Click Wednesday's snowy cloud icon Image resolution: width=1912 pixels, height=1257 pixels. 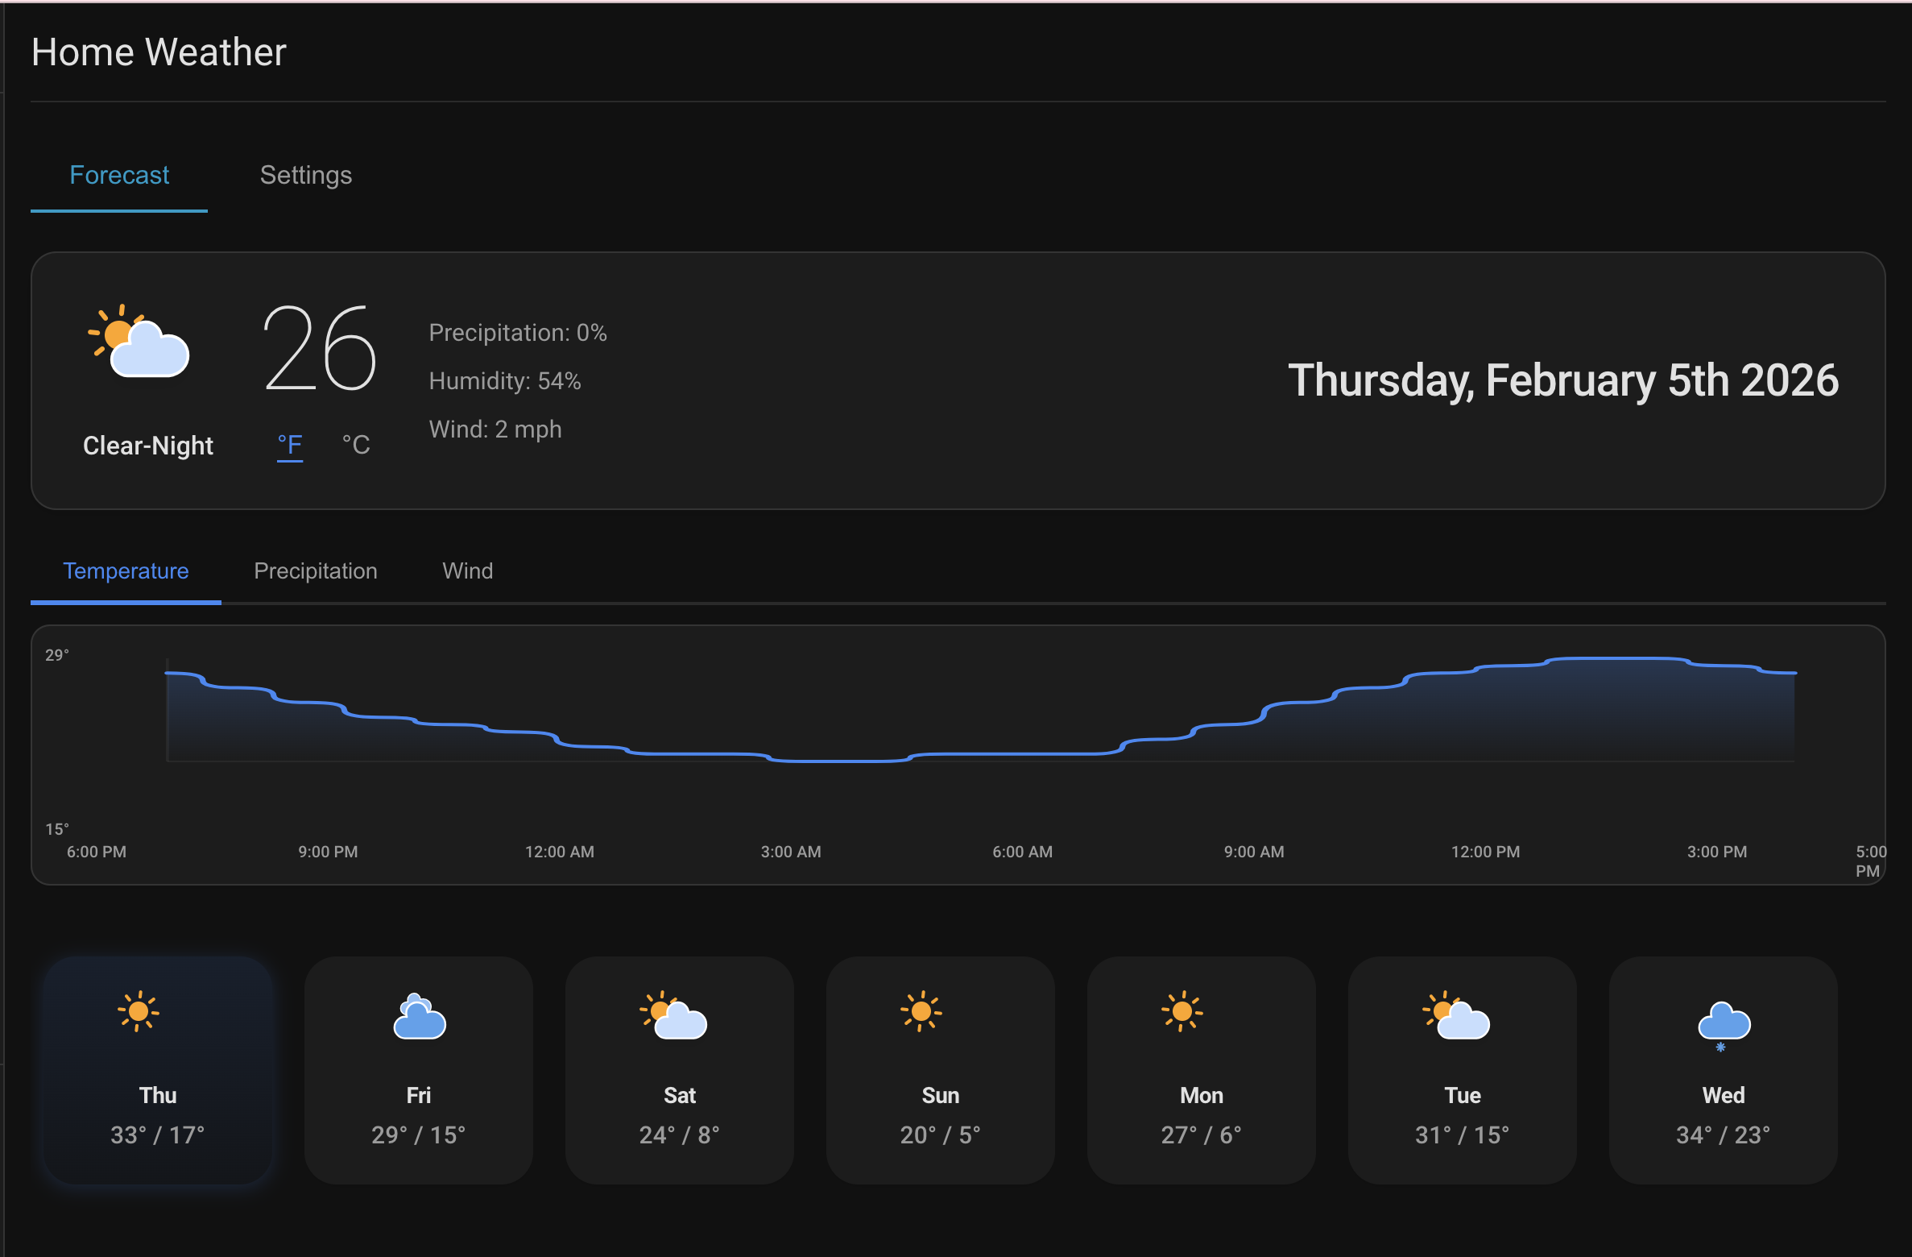(1724, 1023)
